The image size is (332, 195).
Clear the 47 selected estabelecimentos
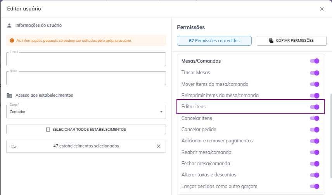tap(158, 146)
